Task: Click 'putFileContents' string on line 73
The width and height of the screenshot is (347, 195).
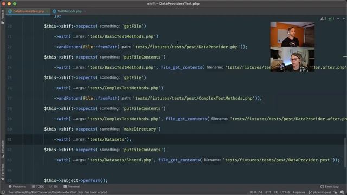Action: pyautogui.click(x=143, y=57)
